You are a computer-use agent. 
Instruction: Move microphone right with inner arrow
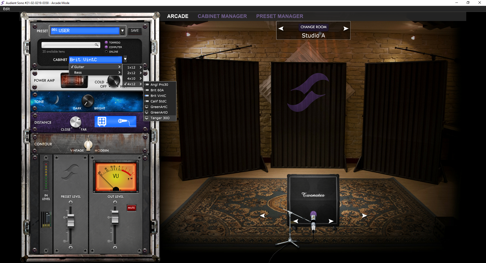[x=331, y=221]
